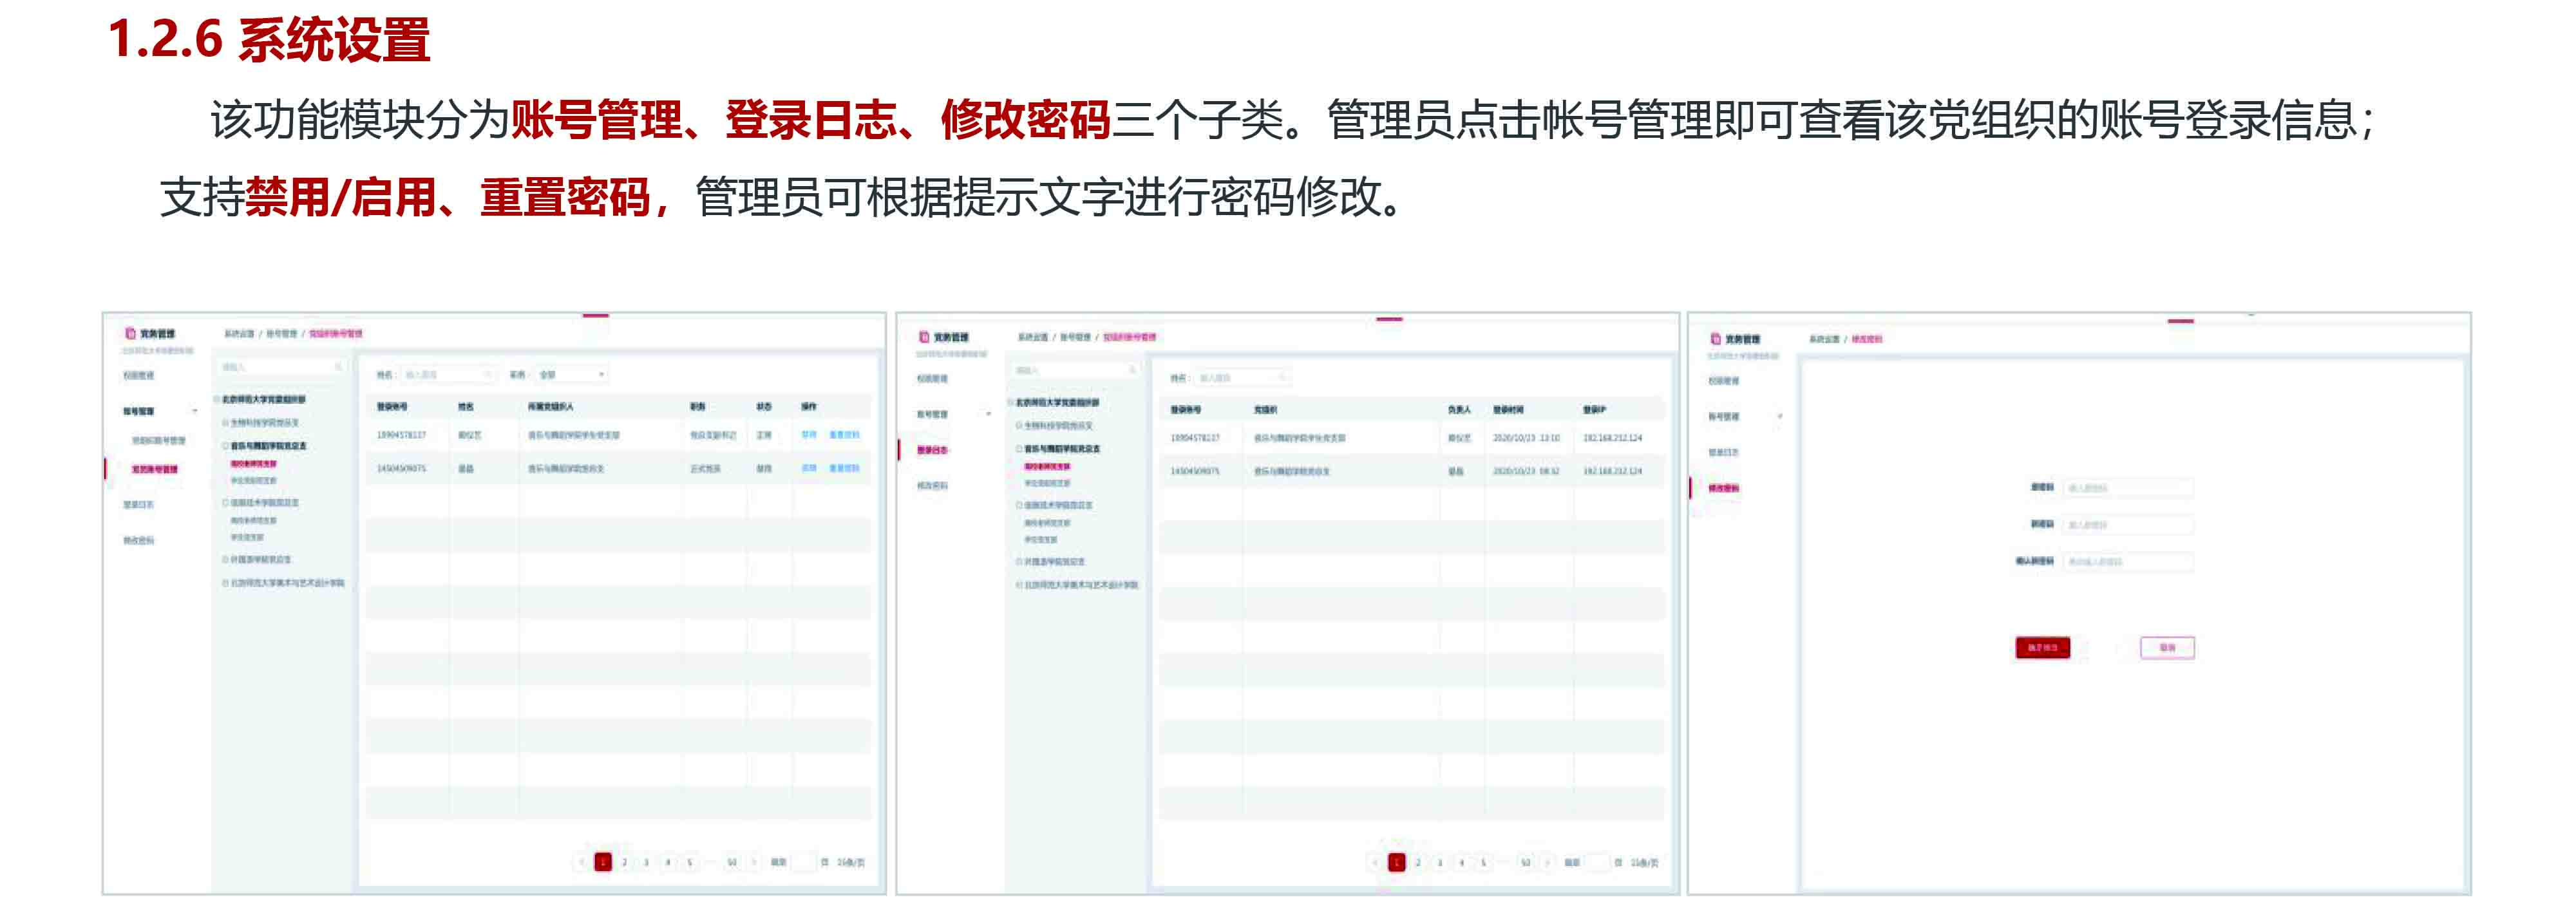The height and width of the screenshot is (904, 2576).
Task: Toggle the 音乐与舞蹈学院 tree node checkbox in the left panel
Action: [226, 446]
